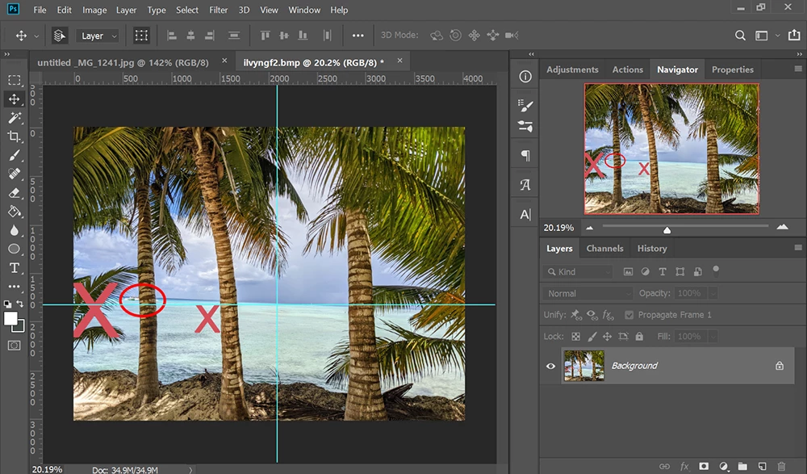807x474 pixels.
Task: Select the Blur drop tool
Action: point(15,230)
